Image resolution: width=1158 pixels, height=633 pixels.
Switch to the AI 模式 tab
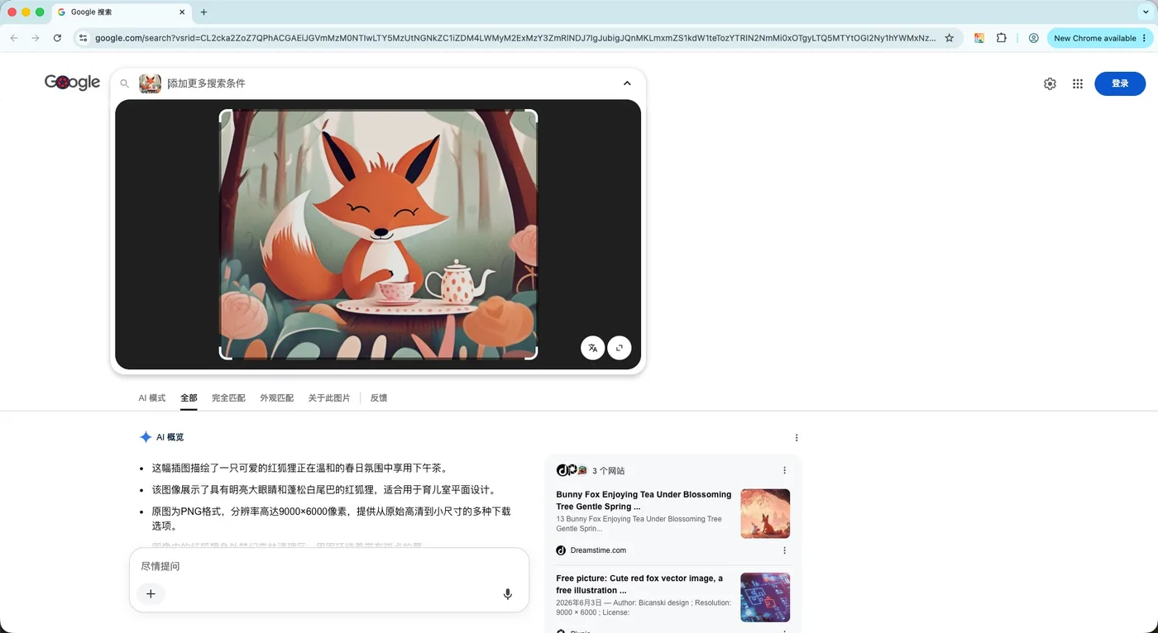click(152, 397)
